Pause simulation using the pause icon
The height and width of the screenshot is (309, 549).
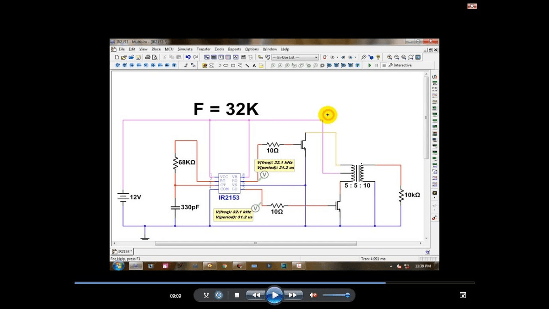point(377,65)
